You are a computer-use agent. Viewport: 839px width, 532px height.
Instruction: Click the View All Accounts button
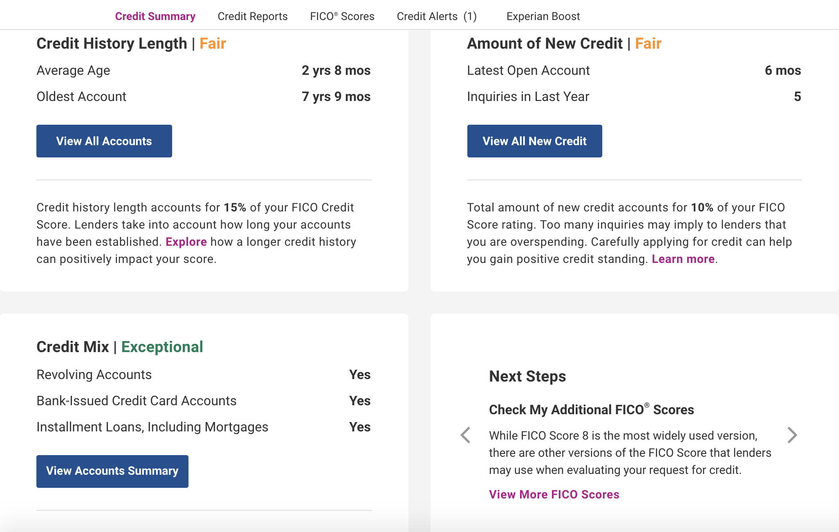coord(104,141)
